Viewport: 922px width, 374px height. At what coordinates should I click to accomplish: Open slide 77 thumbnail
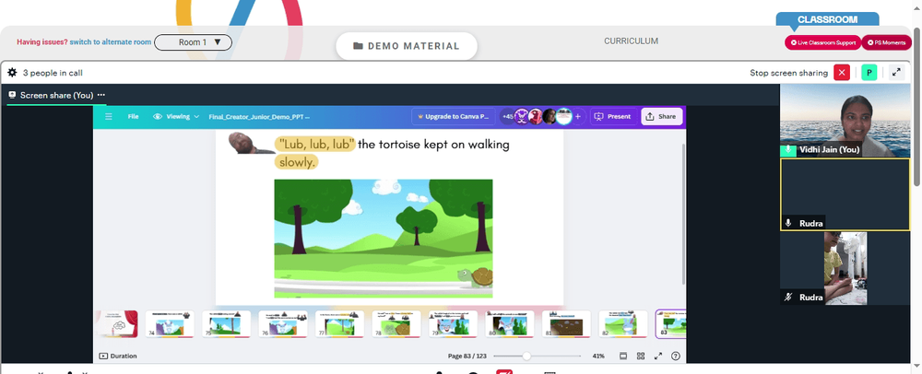(339, 324)
